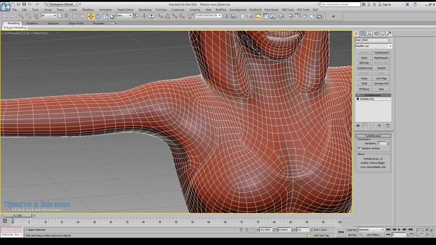Click the Play Animation button
This screenshot has height=245, width=436.
[x=399, y=230]
